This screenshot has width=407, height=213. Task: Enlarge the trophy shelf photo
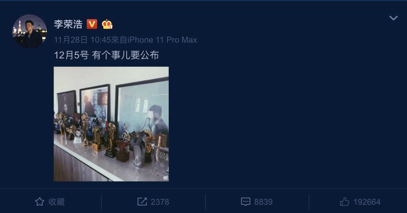click(111, 124)
